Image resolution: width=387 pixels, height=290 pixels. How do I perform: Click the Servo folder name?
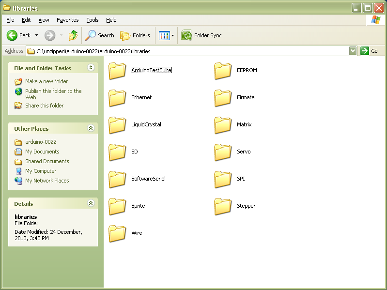point(244,152)
